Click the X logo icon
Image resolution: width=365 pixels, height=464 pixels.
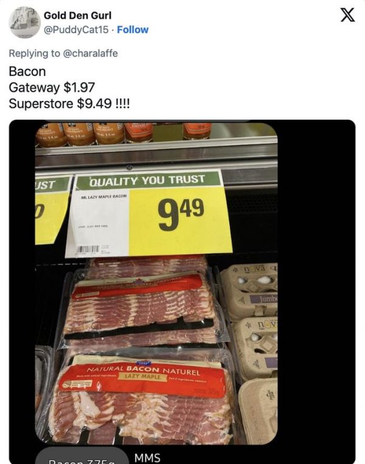coord(347,16)
